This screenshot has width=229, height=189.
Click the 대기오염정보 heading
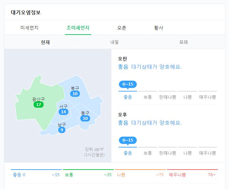[26, 13]
